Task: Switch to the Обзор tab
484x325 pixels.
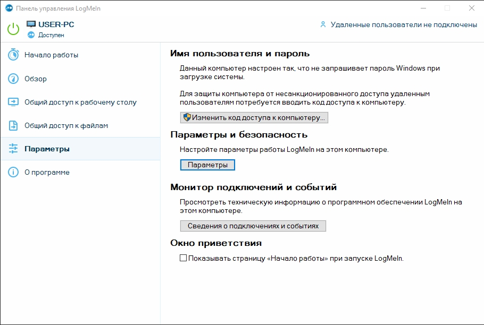Action: pyautogui.click(x=36, y=79)
